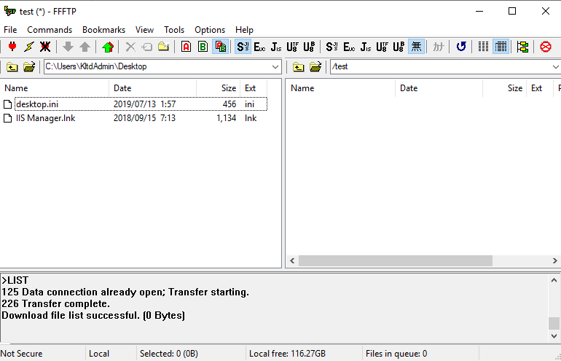Click the folder tree sync icon
The height and width of the screenshot is (361, 561).
pyautogui.click(x=522, y=47)
